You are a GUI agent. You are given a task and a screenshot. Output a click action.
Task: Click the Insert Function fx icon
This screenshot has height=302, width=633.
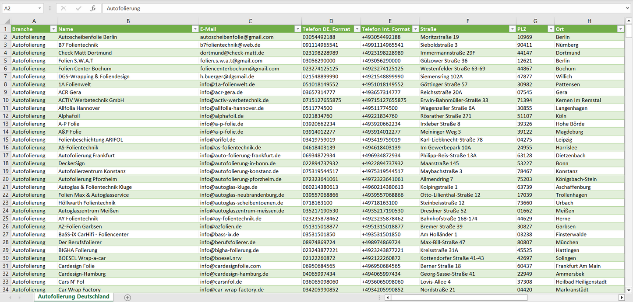pos(93,8)
